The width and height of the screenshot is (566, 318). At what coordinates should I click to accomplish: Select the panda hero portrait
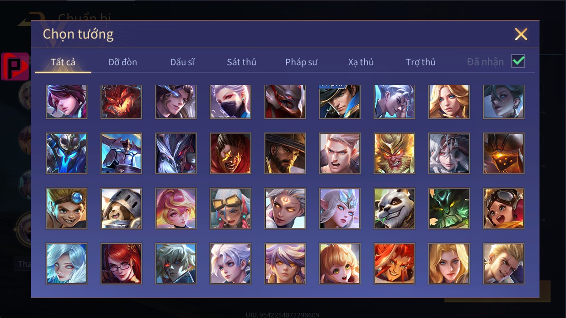click(394, 208)
